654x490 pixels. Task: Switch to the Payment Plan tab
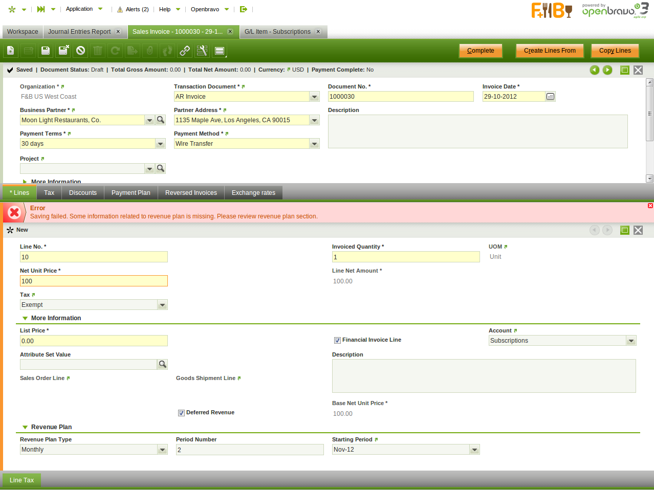click(130, 193)
